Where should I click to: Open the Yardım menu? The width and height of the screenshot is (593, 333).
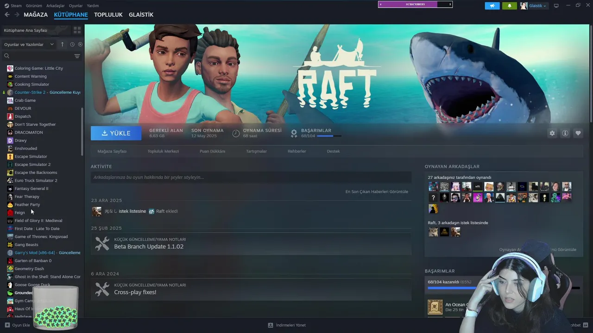pyautogui.click(x=93, y=6)
